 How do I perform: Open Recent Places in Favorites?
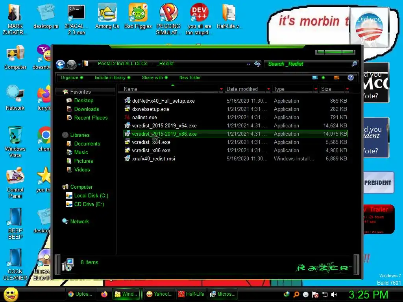[91, 118]
